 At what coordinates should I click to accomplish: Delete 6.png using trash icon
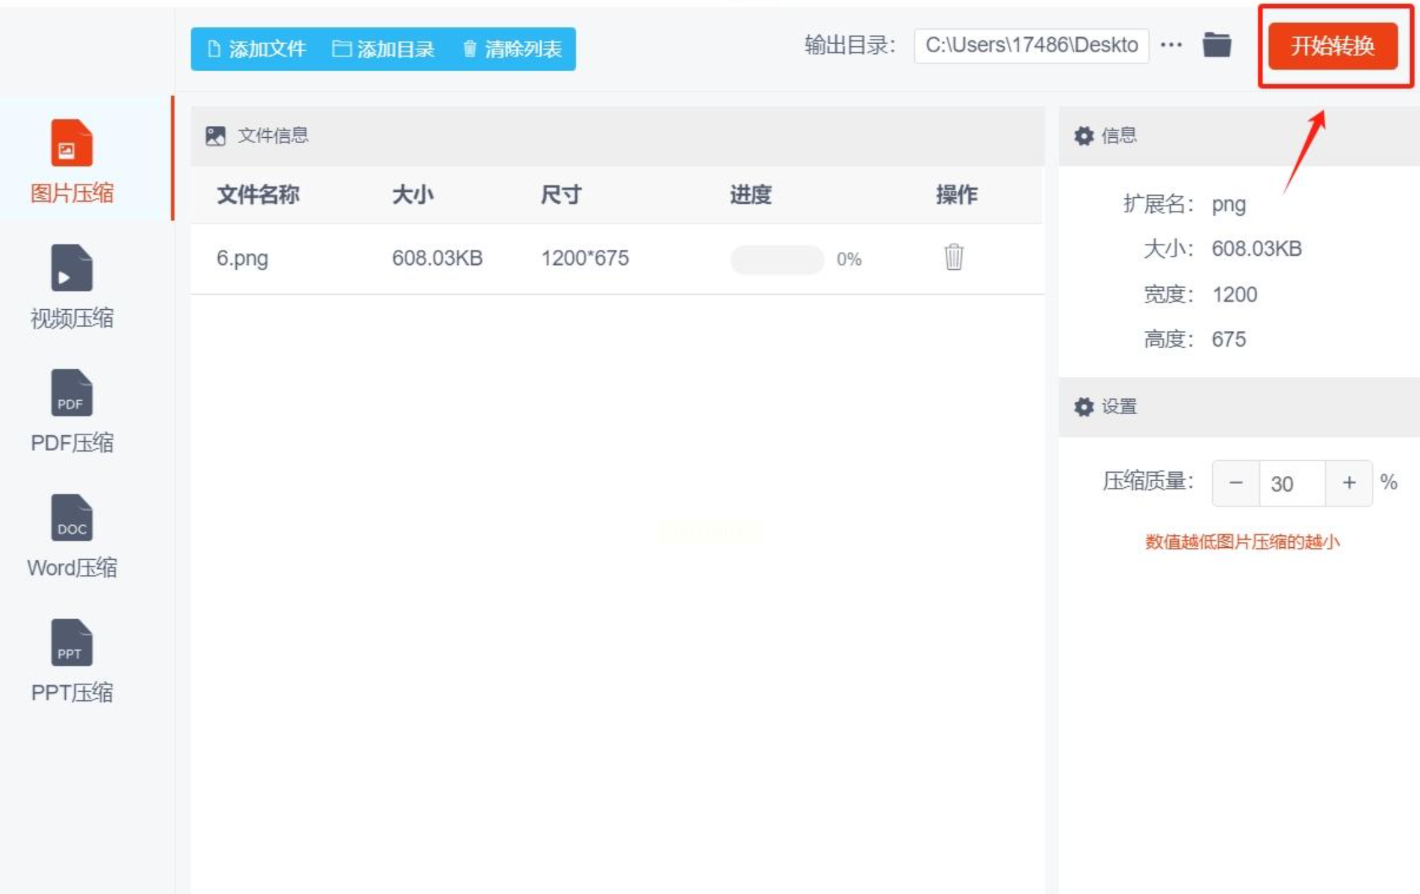[953, 257]
